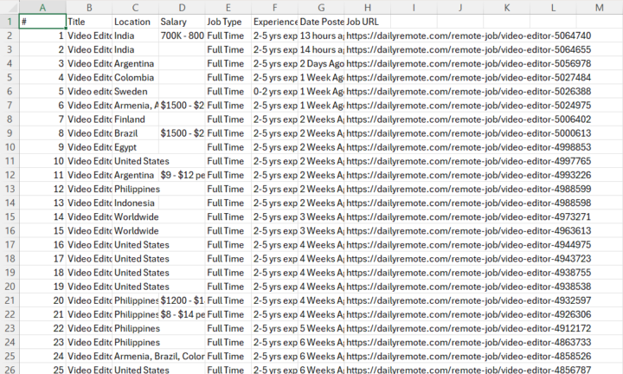This screenshot has width=623, height=374.
Task: Select the $9 - $12 salary cell
Action: 182,175
